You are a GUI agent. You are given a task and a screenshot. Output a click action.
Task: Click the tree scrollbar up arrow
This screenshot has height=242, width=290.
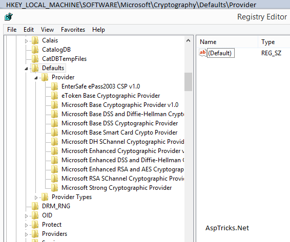188,40
